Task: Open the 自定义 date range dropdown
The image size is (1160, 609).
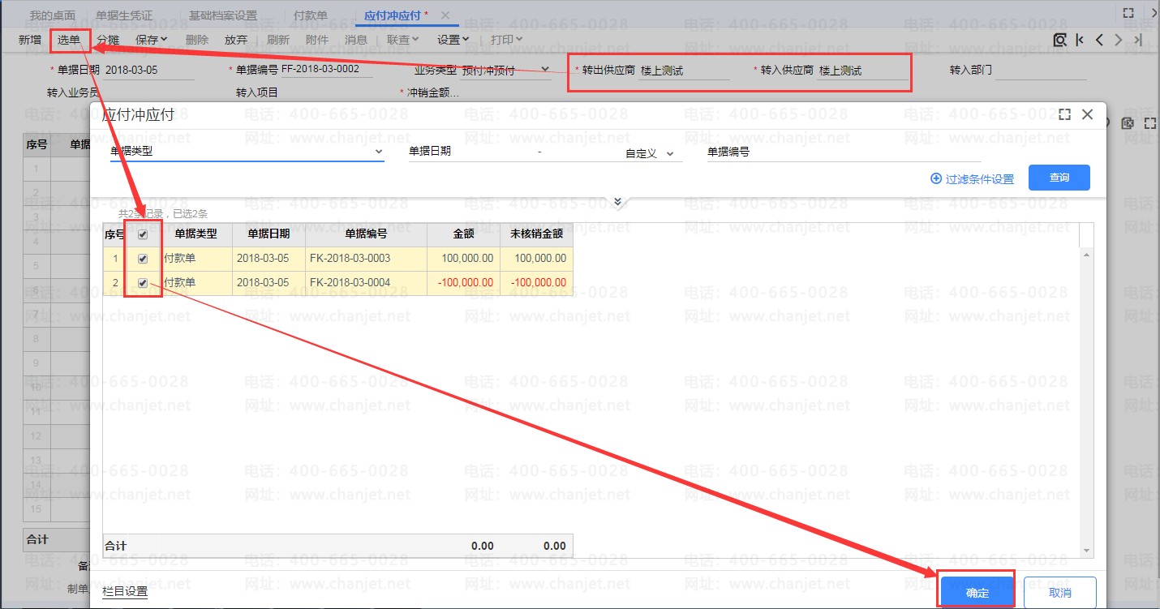Action: click(670, 154)
